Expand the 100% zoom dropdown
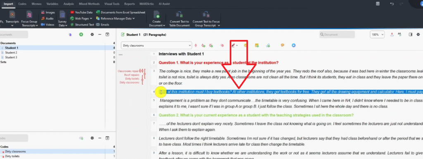The height and width of the screenshot is (159, 423). (377, 35)
